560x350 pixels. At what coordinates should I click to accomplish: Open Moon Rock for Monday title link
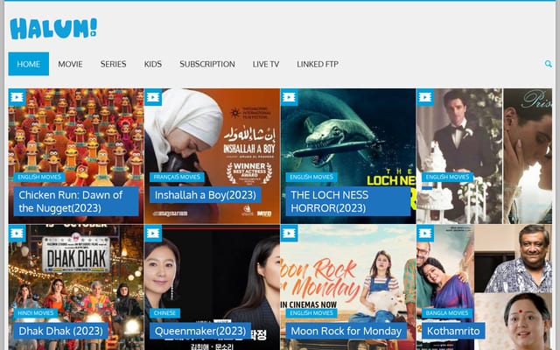pos(346,331)
